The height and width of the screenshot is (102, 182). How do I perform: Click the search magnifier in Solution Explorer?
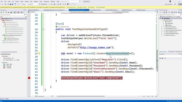click(181, 15)
